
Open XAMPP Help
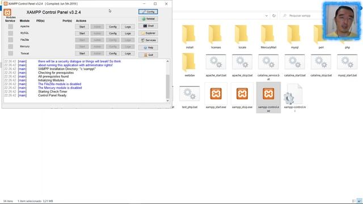(148, 48)
